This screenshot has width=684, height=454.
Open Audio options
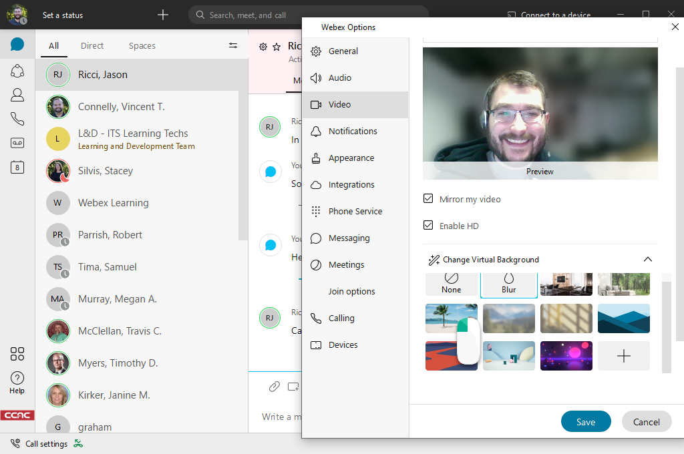click(x=355, y=77)
